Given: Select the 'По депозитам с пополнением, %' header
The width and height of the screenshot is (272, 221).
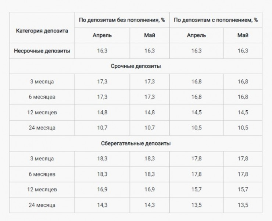Looking at the screenshot, I should pyautogui.click(x=215, y=20).
